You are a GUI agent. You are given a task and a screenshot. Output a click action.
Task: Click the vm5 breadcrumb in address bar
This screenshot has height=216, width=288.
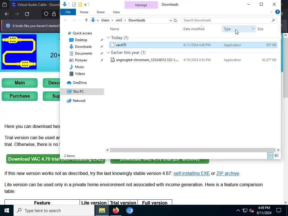[119, 20]
